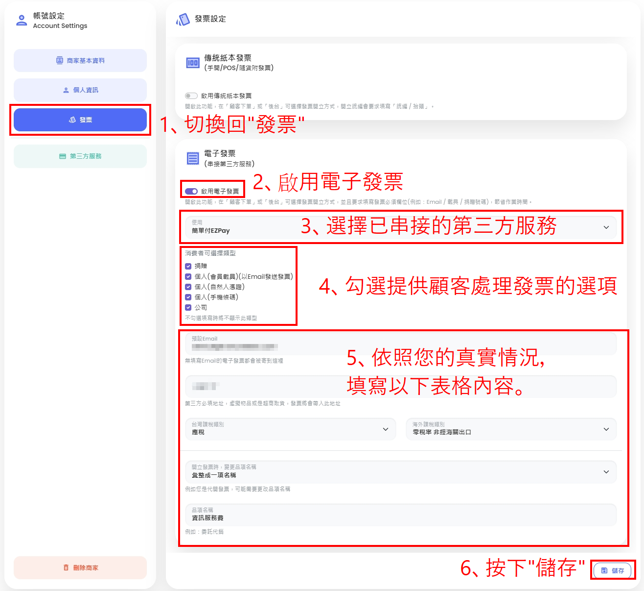Uncheck the 公司 company checkbox
This screenshot has height=591, width=644.
pyautogui.click(x=188, y=308)
